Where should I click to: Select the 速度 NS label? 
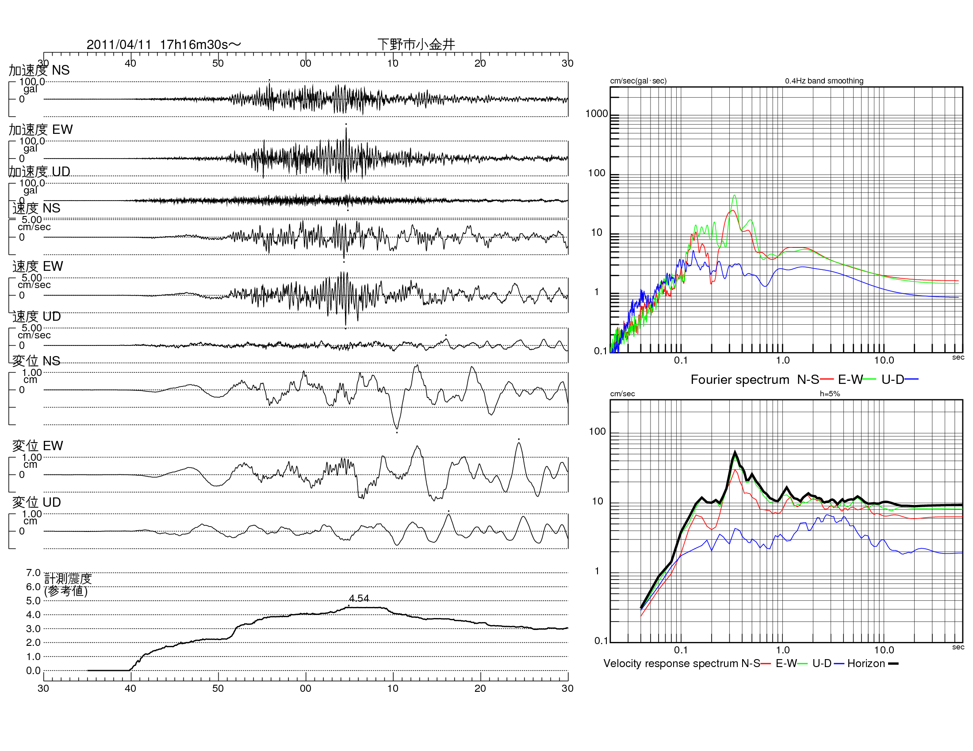coord(37,208)
